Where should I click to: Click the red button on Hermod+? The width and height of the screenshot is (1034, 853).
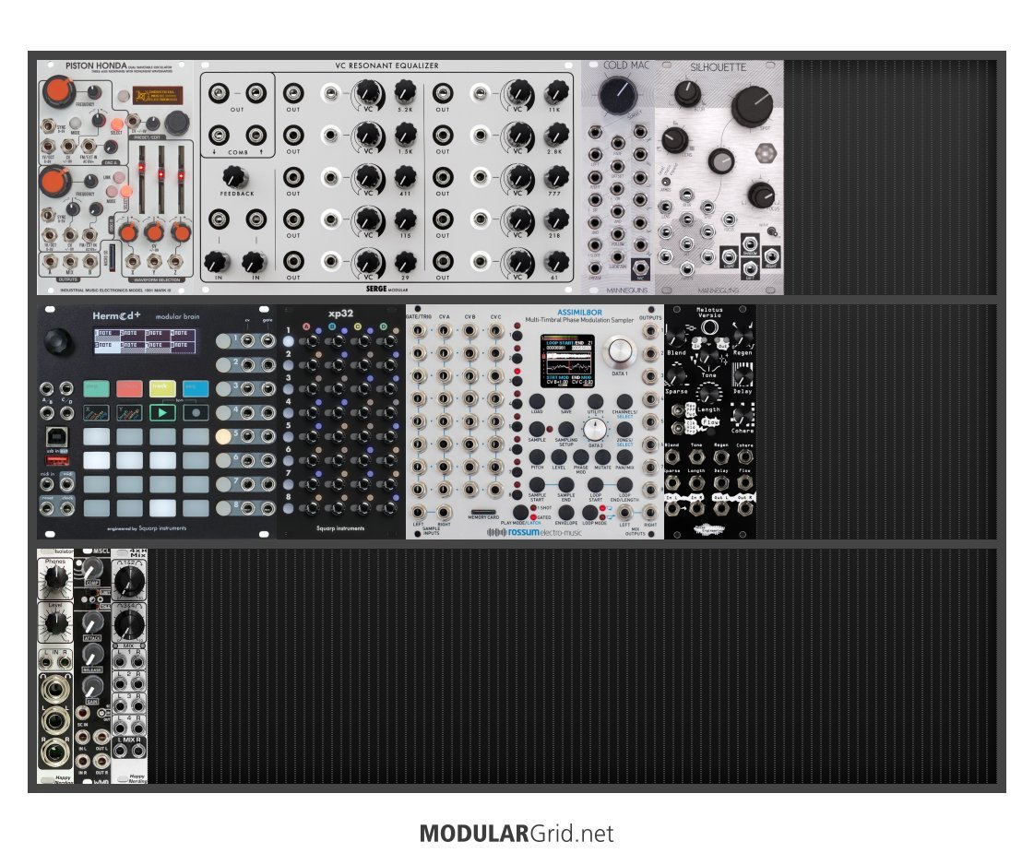pos(129,387)
